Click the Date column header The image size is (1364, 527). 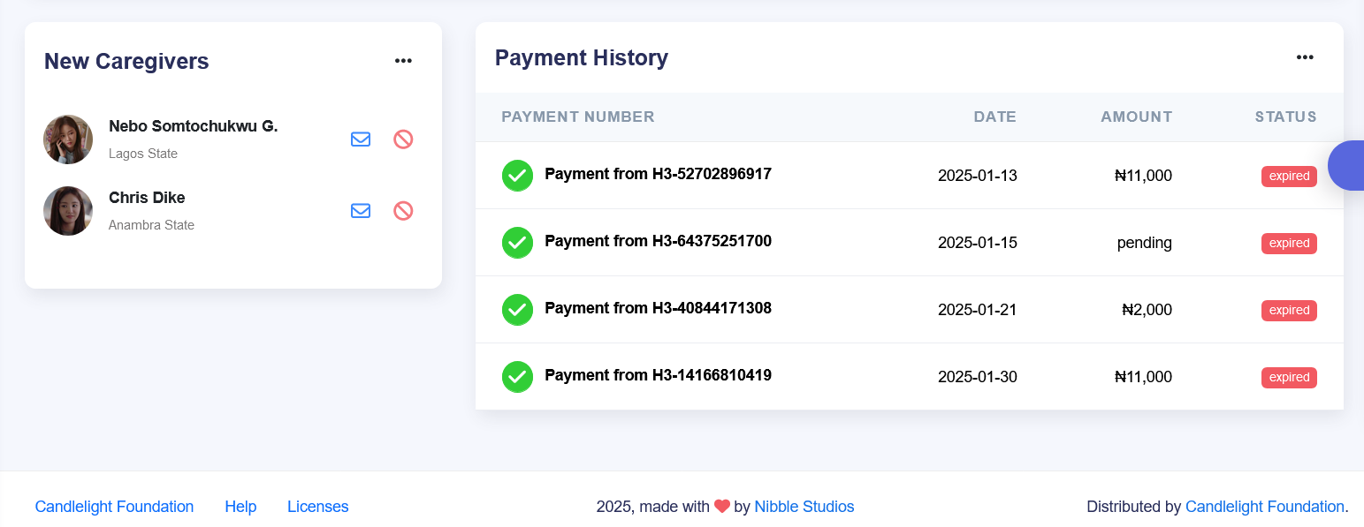click(994, 117)
